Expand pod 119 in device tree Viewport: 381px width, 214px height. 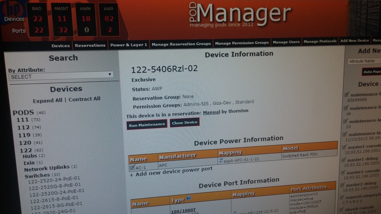(x=24, y=135)
